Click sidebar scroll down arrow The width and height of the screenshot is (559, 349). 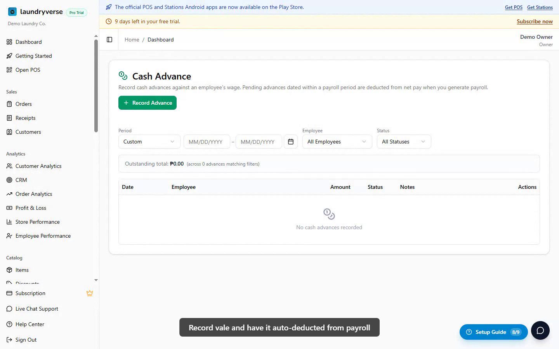coord(96,280)
